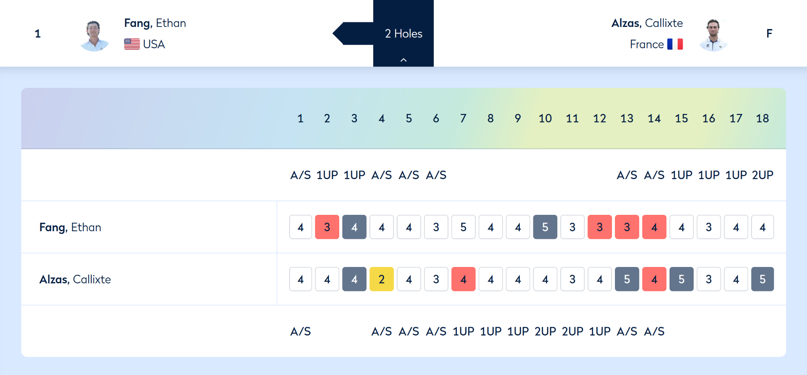The image size is (807, 375).
Task: Select Alzas's yellow eagle score on hole 4
Action: point(382,279)
